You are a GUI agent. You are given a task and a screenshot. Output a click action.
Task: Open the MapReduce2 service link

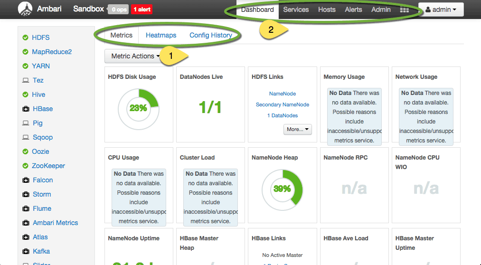(x=52, y=52)
